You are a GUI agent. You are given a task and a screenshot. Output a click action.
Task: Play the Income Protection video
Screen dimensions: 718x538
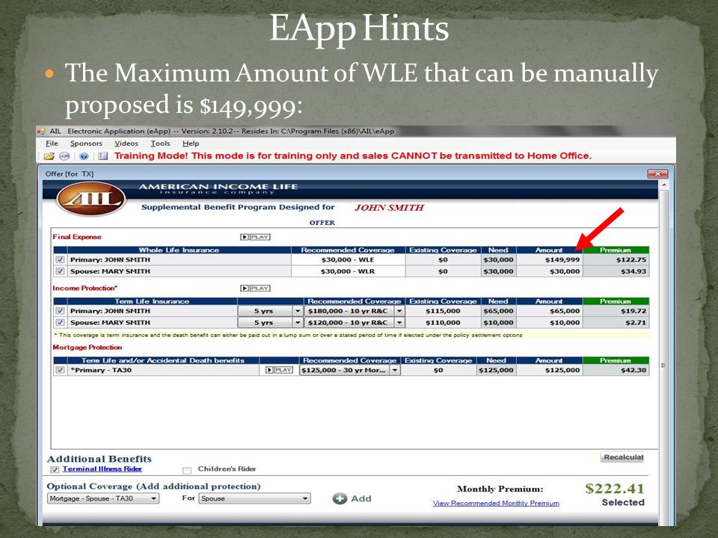tap(255, 288)
